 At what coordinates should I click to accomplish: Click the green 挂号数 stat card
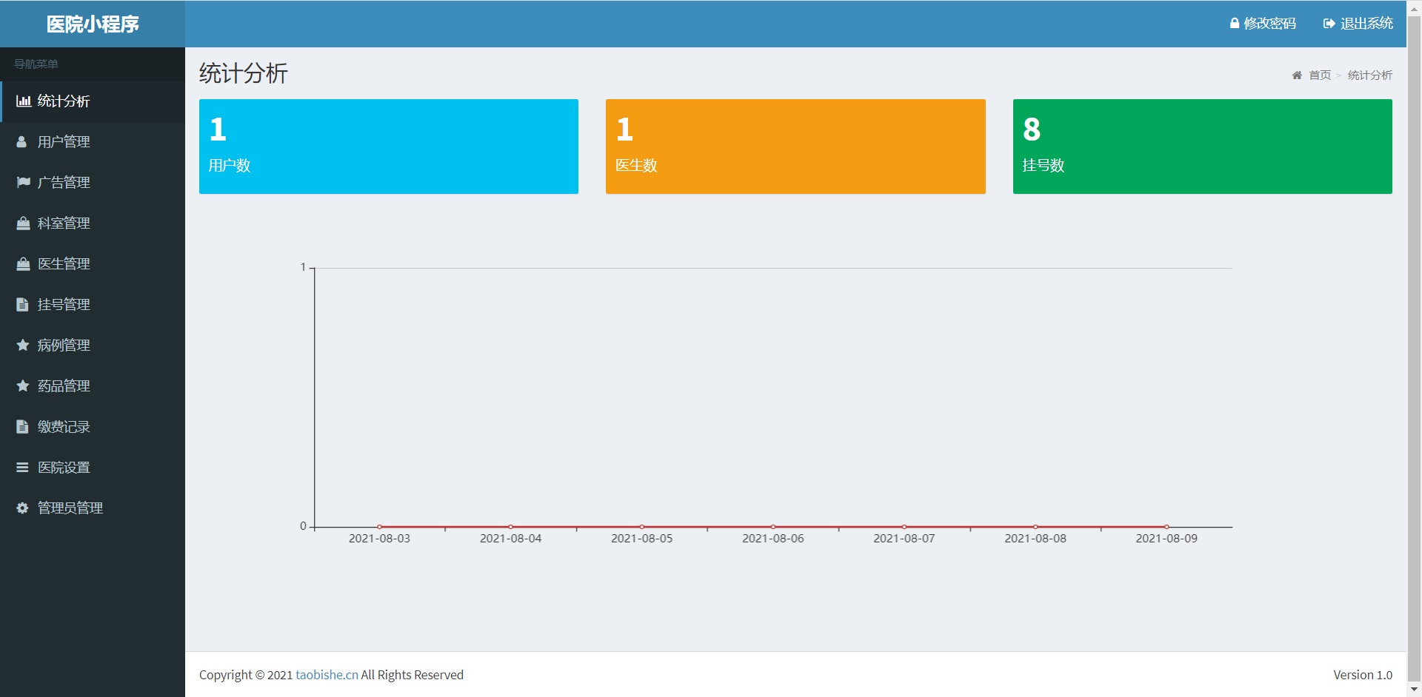[x=1203, y=147]
